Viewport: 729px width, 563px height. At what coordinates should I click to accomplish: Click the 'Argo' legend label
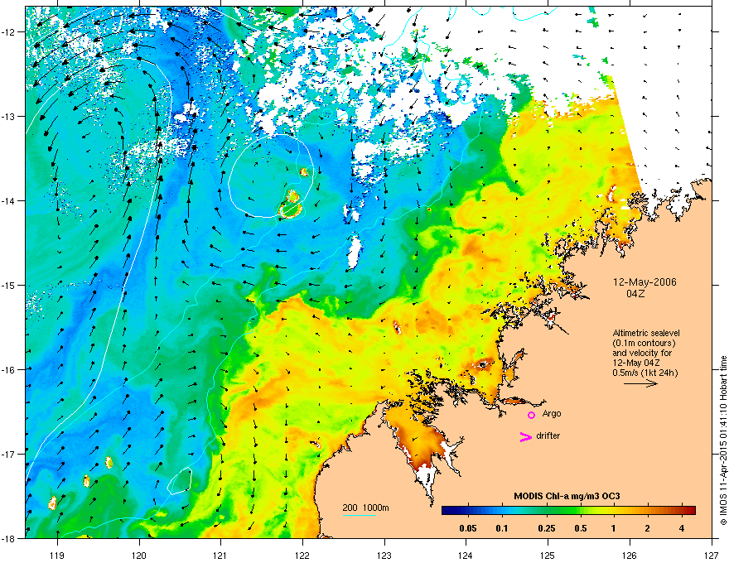point(552,413)
